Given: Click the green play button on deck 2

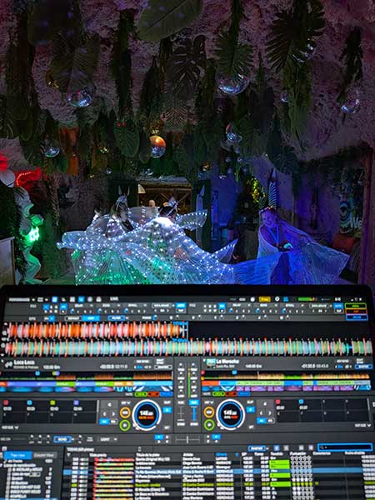Looking at the screenshot, I should coord(209,425).
